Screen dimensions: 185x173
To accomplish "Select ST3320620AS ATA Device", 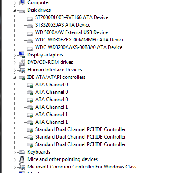I will 63,25.
